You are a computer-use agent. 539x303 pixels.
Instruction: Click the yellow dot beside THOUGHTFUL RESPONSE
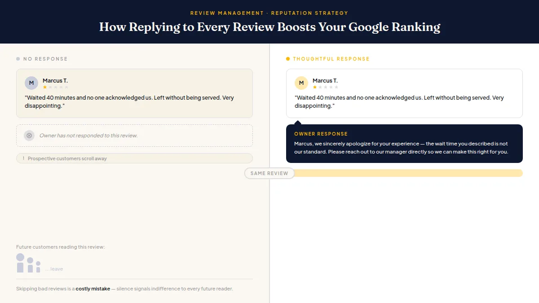point(288,59)
